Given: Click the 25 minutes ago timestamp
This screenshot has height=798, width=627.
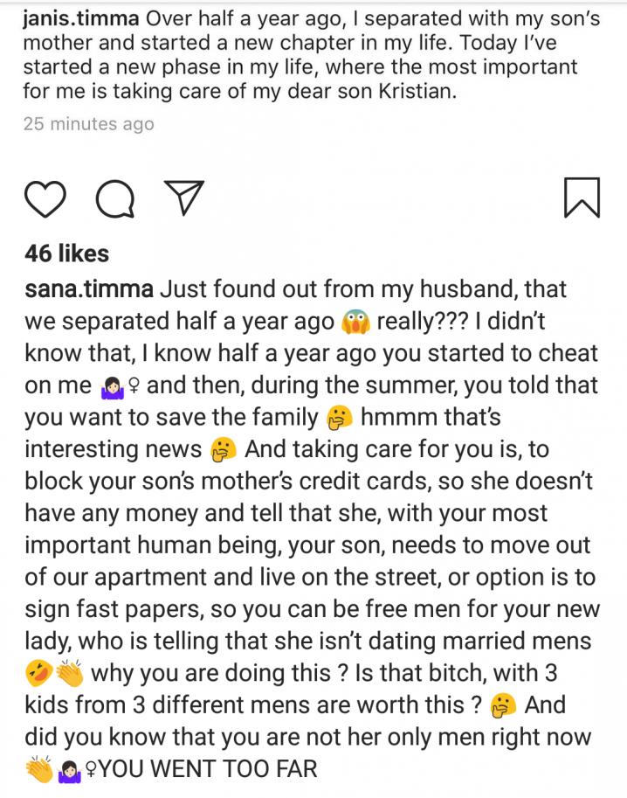Looking at the screenshot, I should [x=88, y=123].
